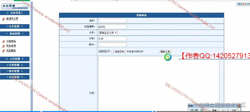Screen dimensions: 250x112
Task: Click inside the 内容 text area
Action: [x=159, y=84]
